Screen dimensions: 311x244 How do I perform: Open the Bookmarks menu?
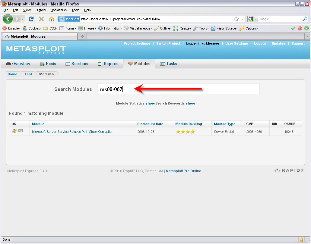click(59, 10)
